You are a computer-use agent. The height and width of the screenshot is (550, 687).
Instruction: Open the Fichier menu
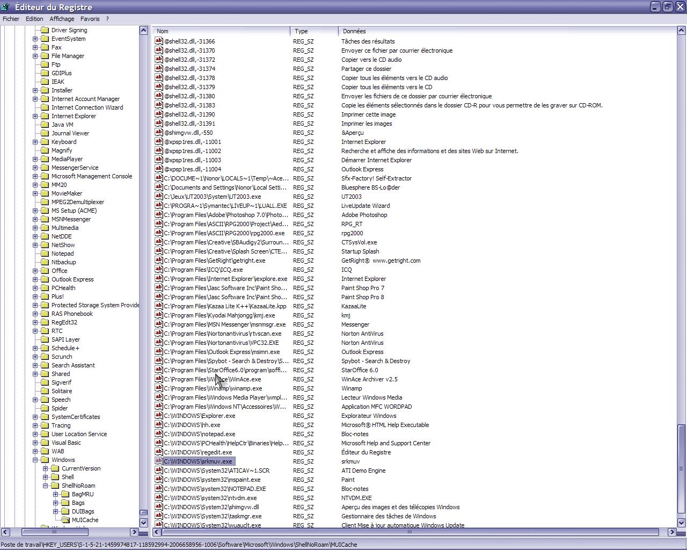[x=11, y=19]
